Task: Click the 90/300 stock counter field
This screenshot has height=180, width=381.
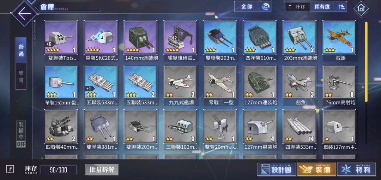Action: [x=58, y=169]
